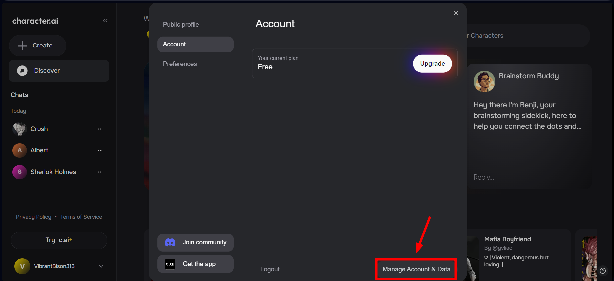The height and width of the screenshot is (281, 614).
Task: Click the Try c.ai+ button
Action: pyautogui.click(x=59, y=240)
